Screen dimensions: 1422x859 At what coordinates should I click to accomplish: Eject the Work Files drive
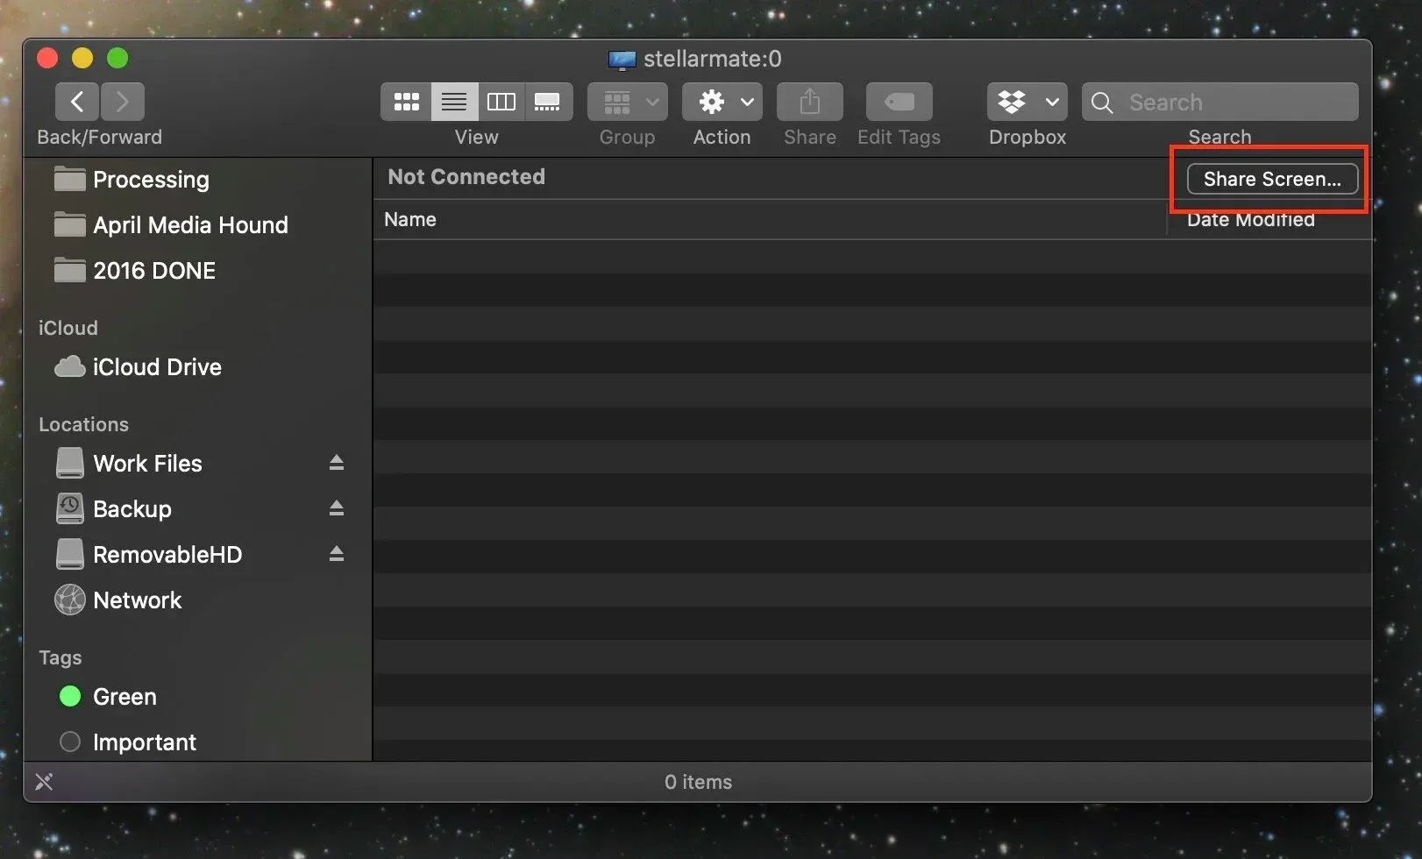click(x=337, y=463)
